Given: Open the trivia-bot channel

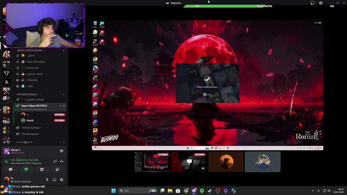Looking at the screenshot, I should tap(41, 68).
